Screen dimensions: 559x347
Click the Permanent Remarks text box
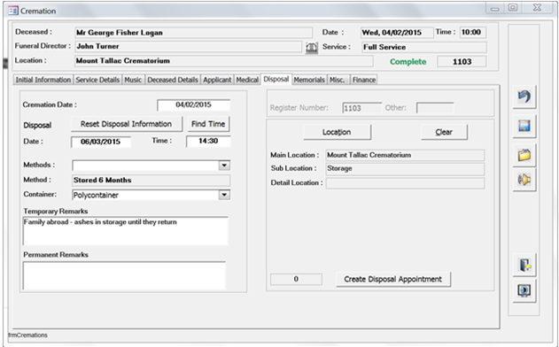coord(124,275)
